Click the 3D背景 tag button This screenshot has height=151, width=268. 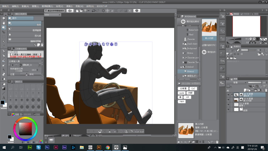[183, 89]
